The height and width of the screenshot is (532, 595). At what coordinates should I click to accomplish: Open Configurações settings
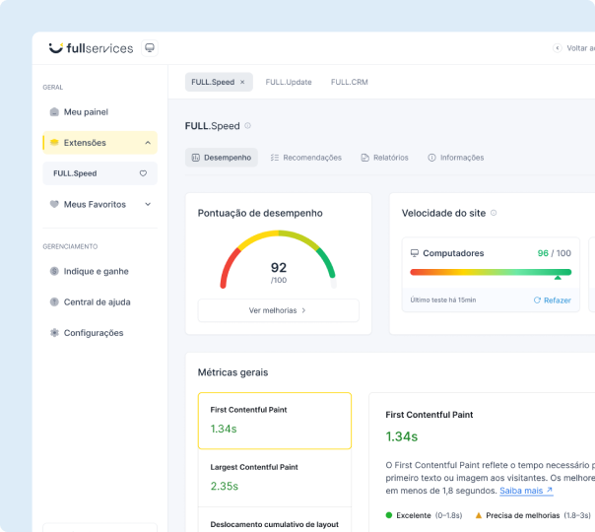(94, 333)
